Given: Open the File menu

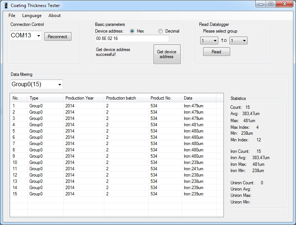Looking at the screenshot, I should click(x=12, y=16).
